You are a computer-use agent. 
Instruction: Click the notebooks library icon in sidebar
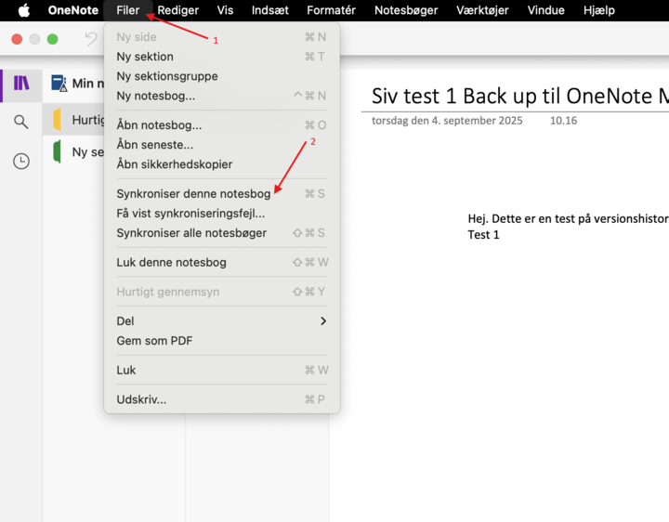pos(20,84)
